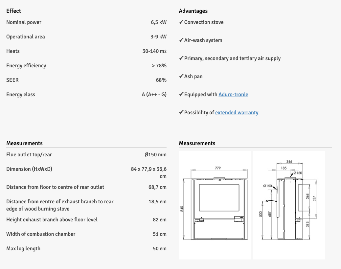Click the checkmark beside Primary, secondary air supply

point(181,58)
